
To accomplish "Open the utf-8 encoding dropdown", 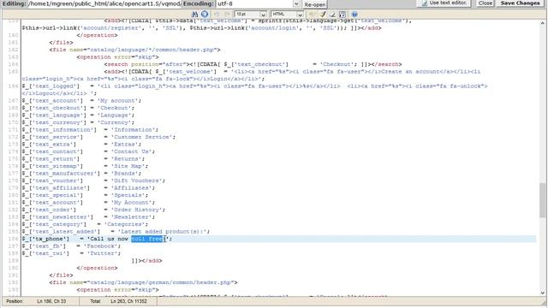I will (x=258, y=3).
